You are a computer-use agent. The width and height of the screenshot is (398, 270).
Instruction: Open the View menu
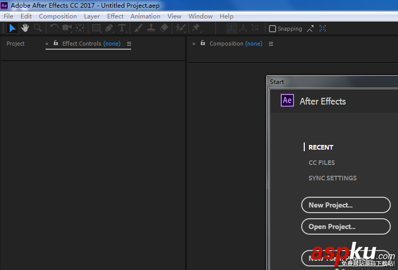pyautogui.click(x=174, y=16)
